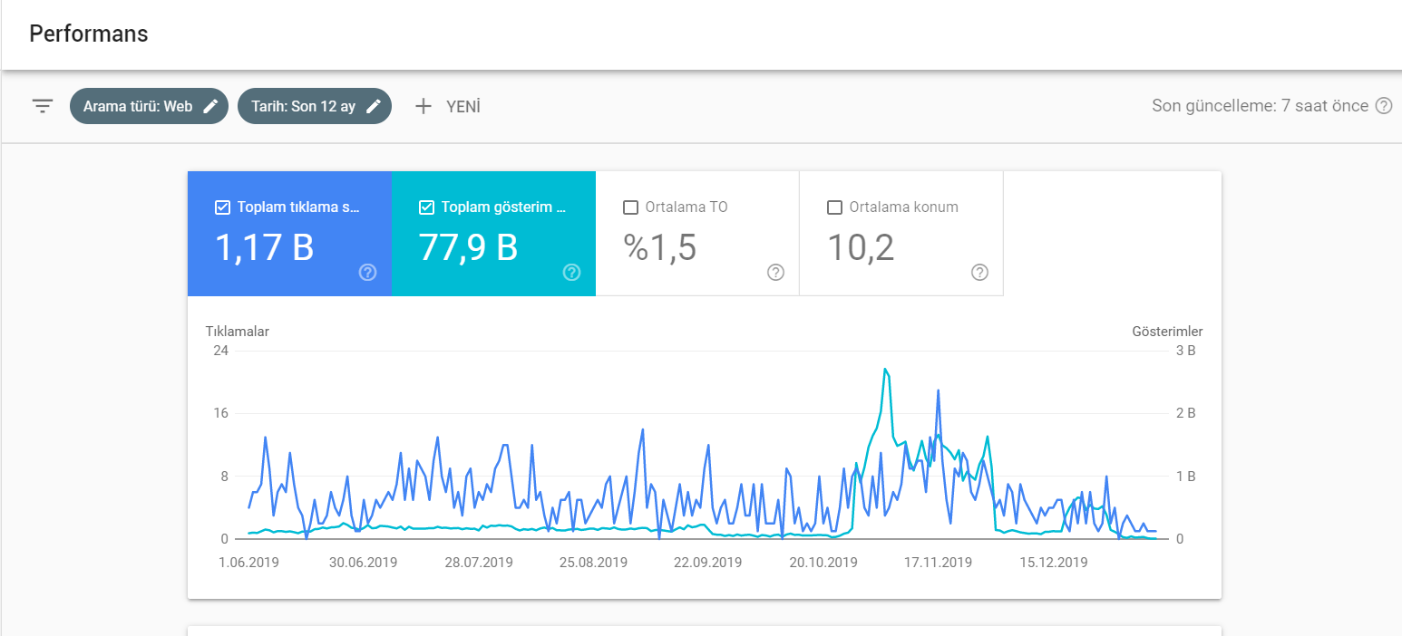1402x636 pixels.
Task: Click help icon in Ortalama konum card
Action: point(979,273)
